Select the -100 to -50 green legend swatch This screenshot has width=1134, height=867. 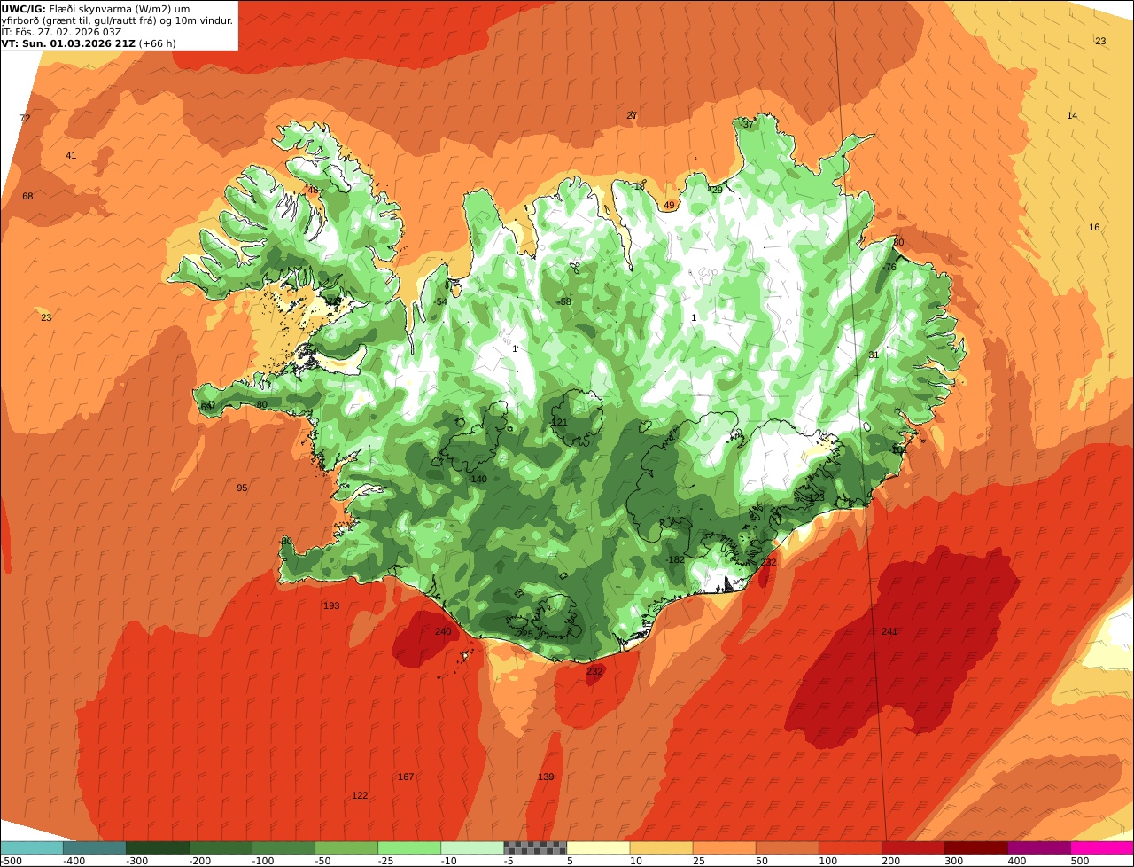[x=283, y=847]
